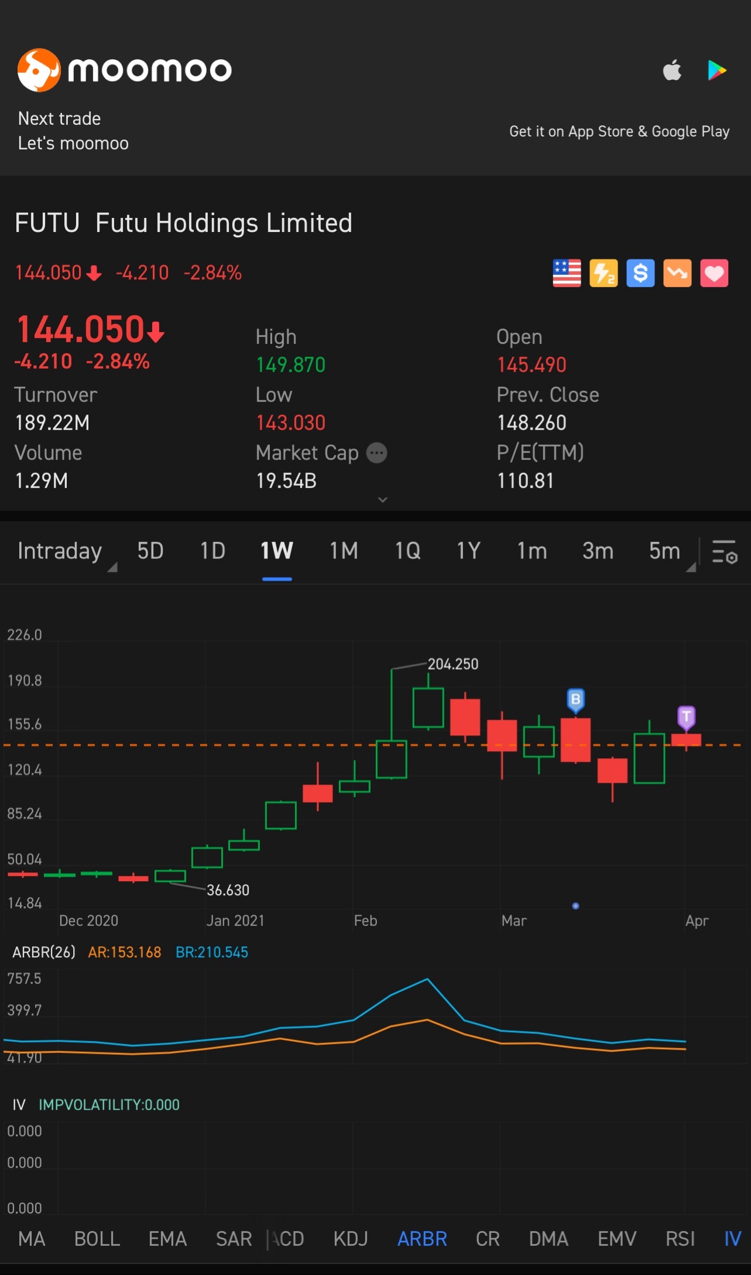Screen dimensions: 751x1275
Task: Tap the latest red candle near April
Action: [x=686, y=740]
